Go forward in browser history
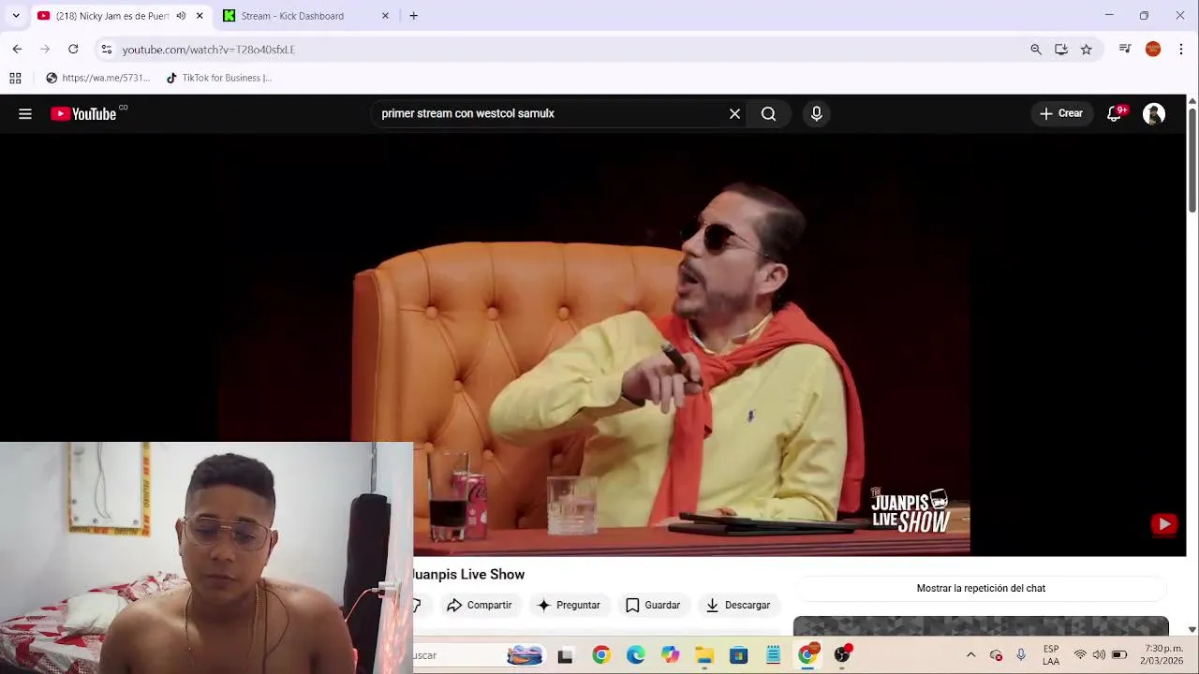1199x674 pixels. (x=45, y=50)
